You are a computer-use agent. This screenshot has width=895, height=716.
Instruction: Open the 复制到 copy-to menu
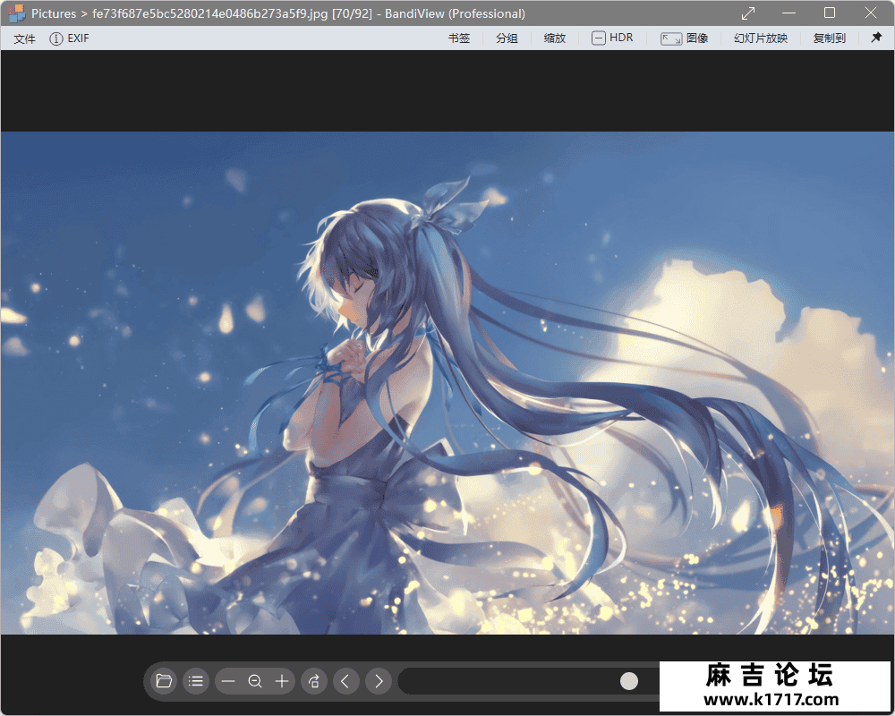point(830,38)
